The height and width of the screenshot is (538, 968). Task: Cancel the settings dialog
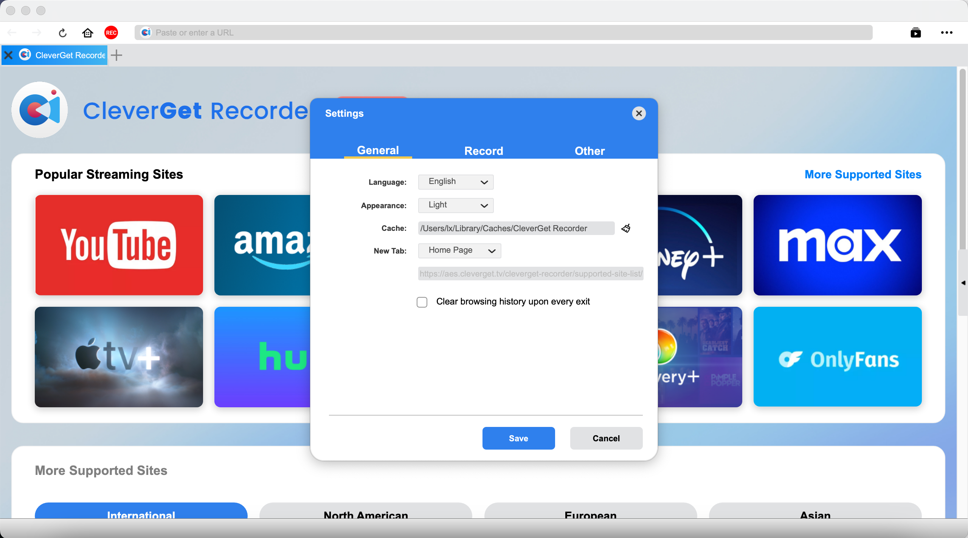pos(606,438)
